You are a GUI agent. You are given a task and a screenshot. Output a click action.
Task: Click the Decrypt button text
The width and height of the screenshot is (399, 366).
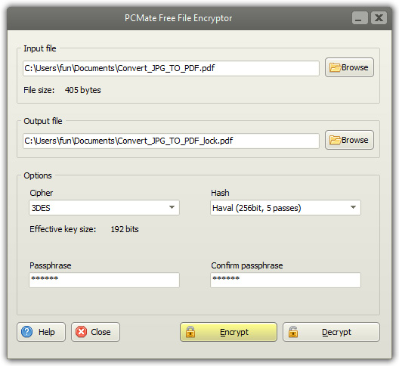(x=336, y=332)
